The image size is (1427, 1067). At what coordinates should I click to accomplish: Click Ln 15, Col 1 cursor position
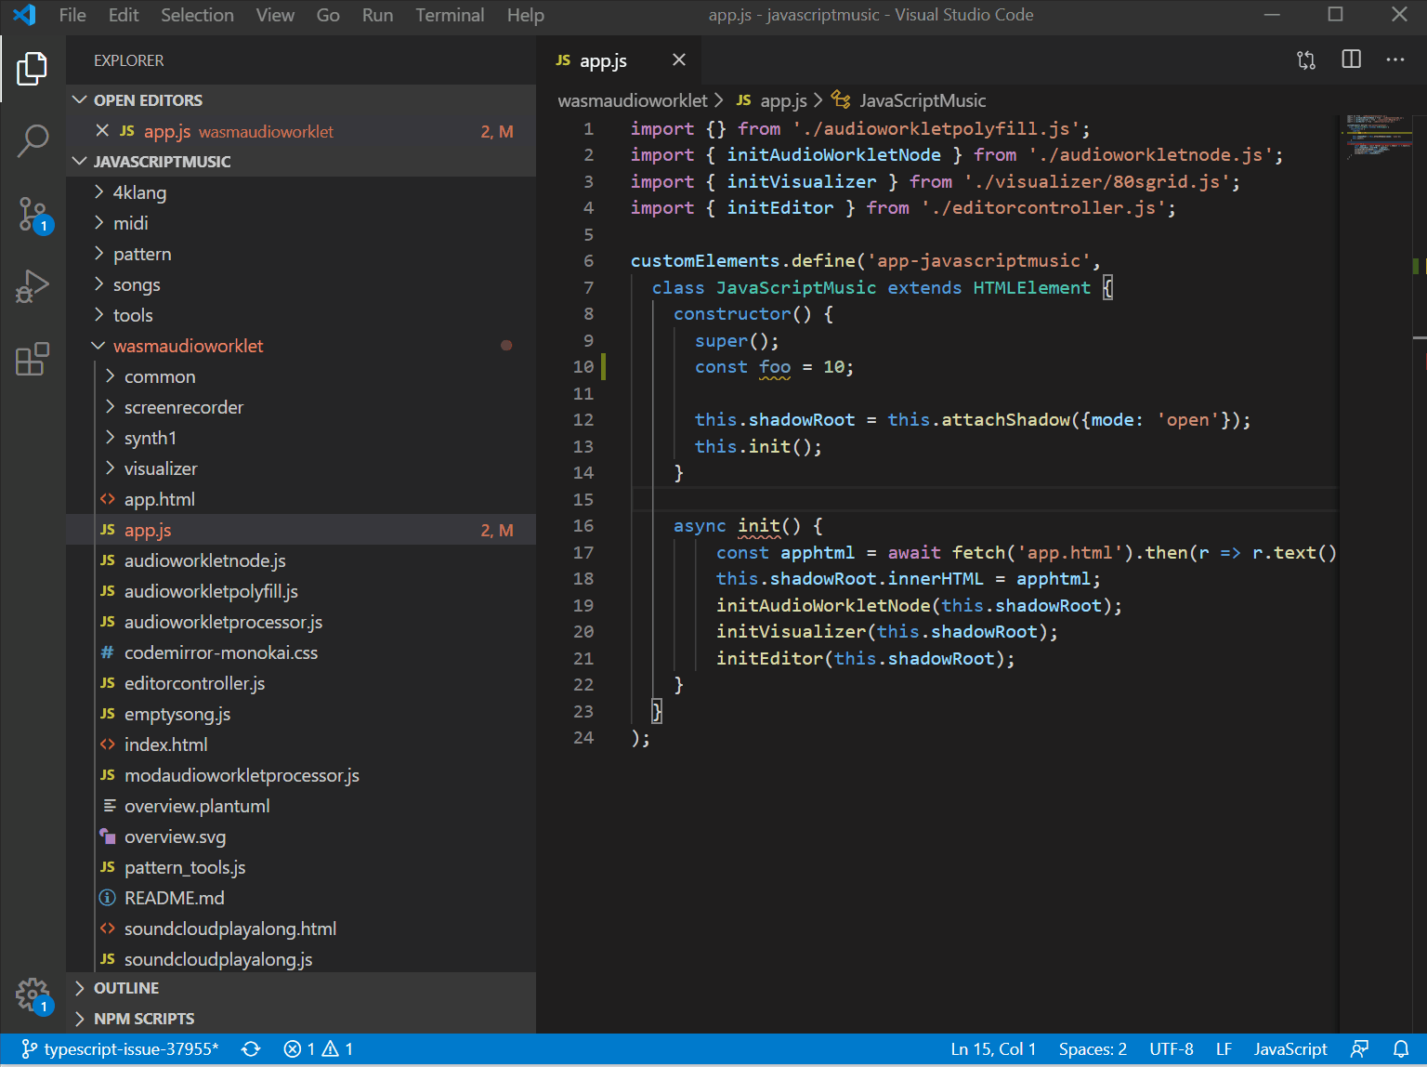click(993, 1049)
